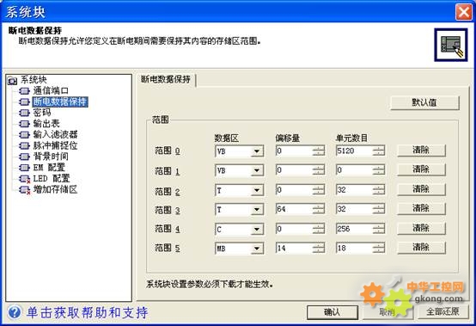This screenshot has height=326, width=476.
Task: Click the 通信端口 tree icon
Action: click(x=24, y=91)
